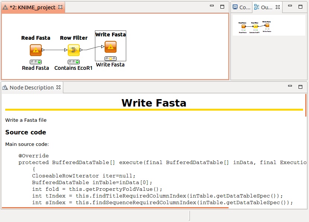Click Read Fasta node output port triangle

pos(43,50)
